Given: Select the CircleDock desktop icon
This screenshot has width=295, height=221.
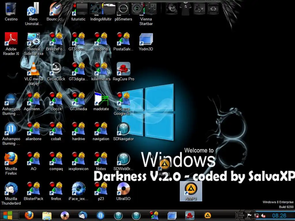Looking at the screenshot, I should 56,71.
